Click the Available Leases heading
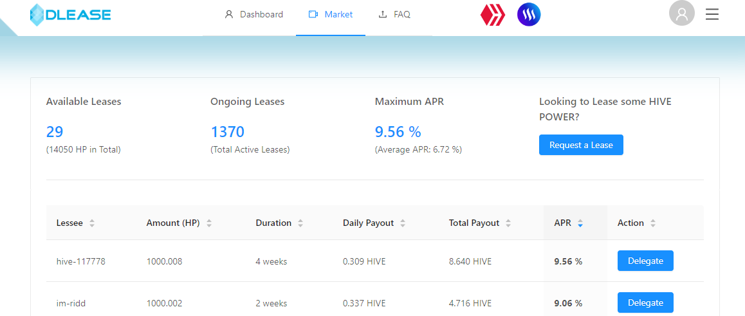The image size is (745, 316). [x=84, y=101]
